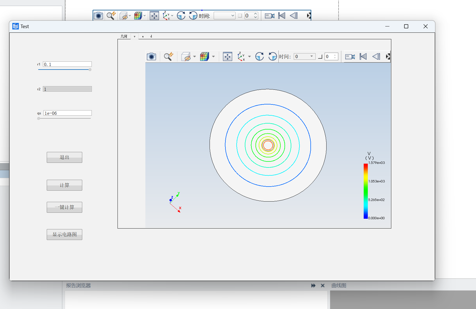Click background toolbar's step-back frame icon
This screenshot has height=309, width=476.
tap(294, 16)
